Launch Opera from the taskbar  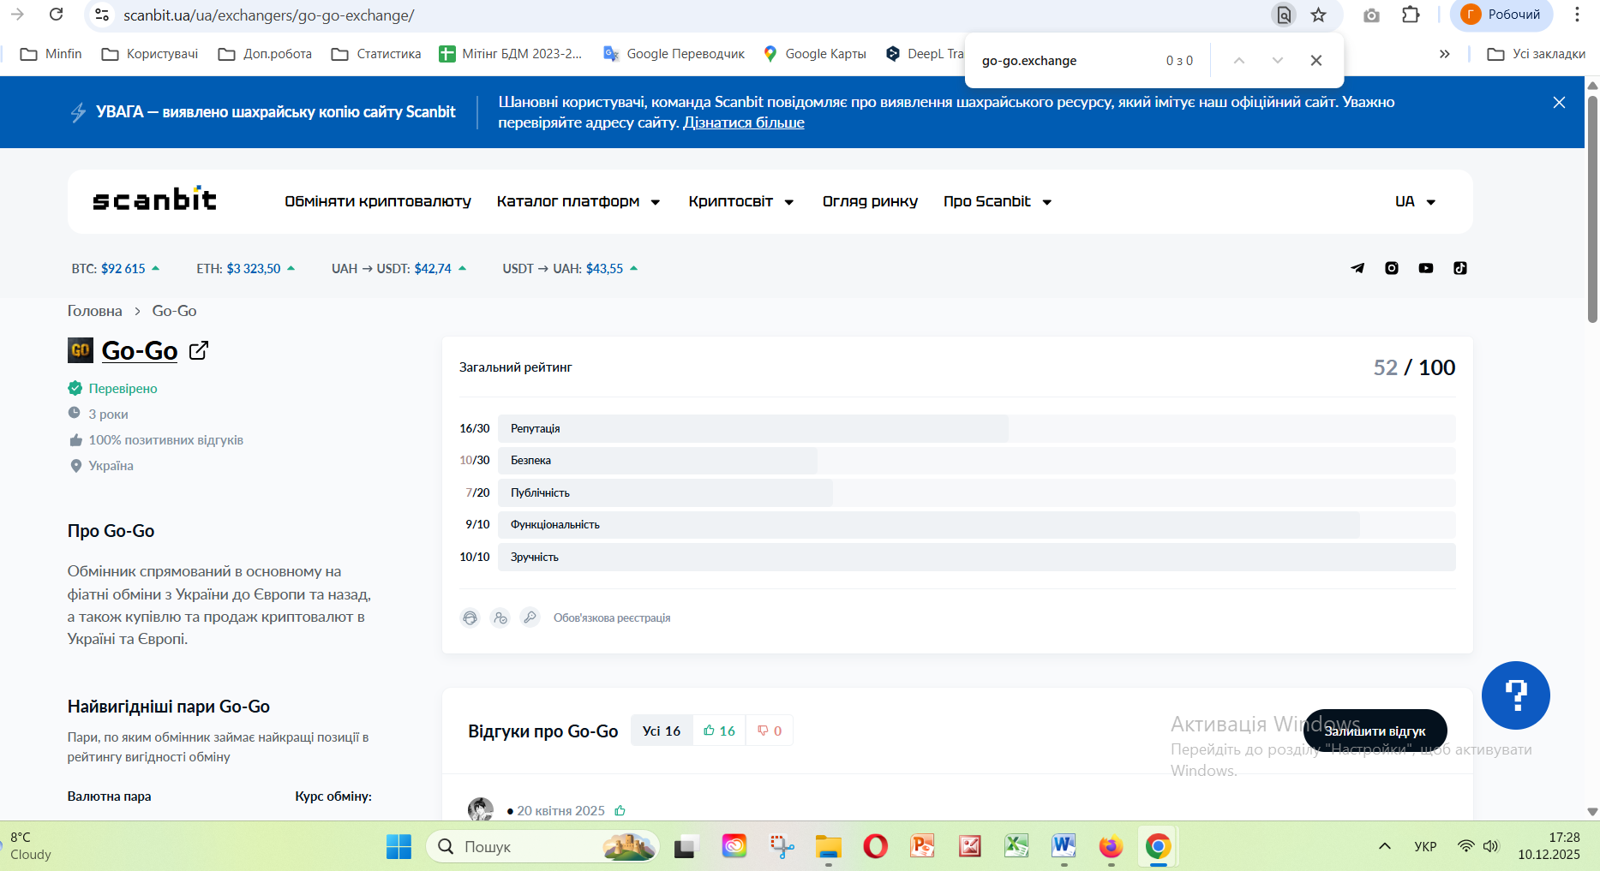(x=876, y=846)
